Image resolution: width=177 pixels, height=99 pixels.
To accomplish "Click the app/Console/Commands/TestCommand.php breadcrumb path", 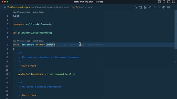I will click(53, 7).
